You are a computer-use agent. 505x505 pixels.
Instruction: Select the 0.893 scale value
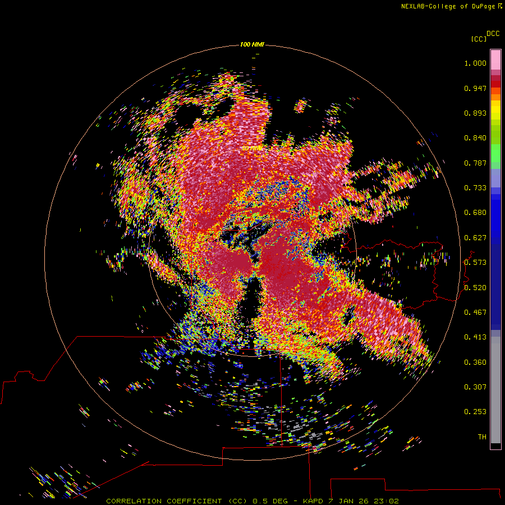click(x=475, y=113)
